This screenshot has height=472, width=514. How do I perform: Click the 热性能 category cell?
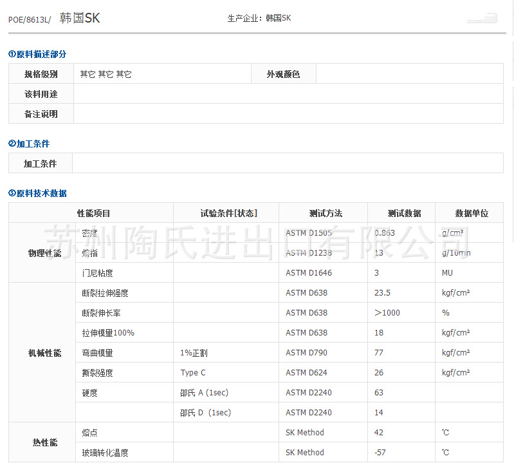pyautogui.click(x=42, y=442)
